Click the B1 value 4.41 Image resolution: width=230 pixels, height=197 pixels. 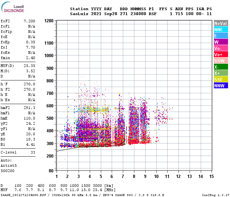31,144
